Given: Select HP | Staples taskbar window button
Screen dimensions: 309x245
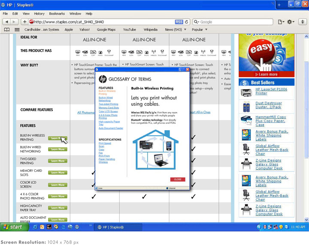Looking at the screenshot, I should [118, 227].
